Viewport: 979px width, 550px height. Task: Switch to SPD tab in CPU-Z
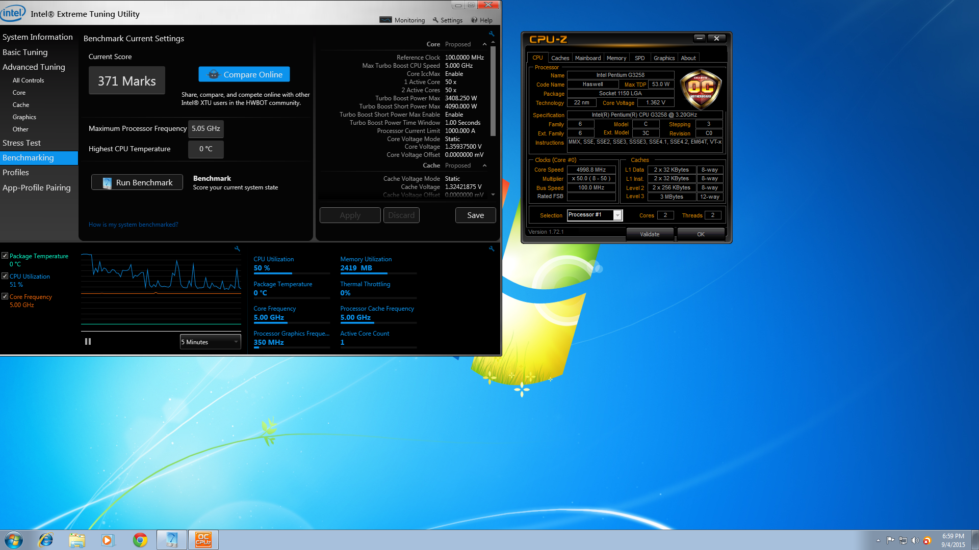(639, 58)
